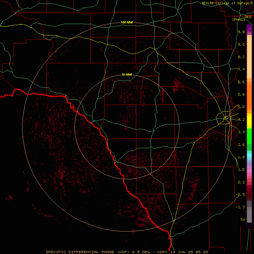This screenshot has width=254, height=254.
Task: Click the 9.8 color scale value
Action: point(241,32)
